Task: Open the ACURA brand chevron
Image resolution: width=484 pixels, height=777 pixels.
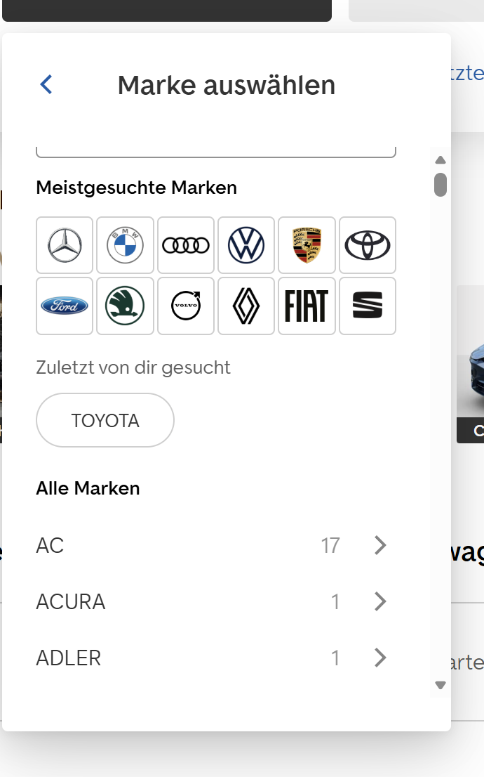Action: click(x=380, y=601)
